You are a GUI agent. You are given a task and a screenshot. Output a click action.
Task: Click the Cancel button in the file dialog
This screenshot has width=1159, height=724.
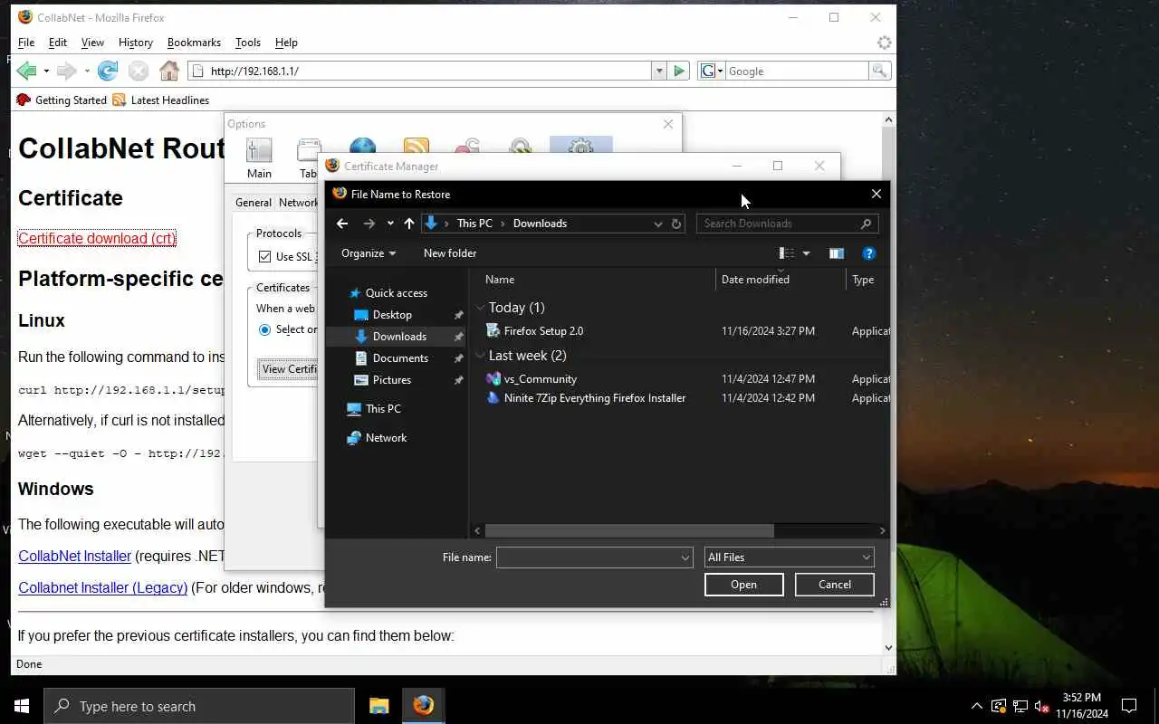(x=835, y=585)
